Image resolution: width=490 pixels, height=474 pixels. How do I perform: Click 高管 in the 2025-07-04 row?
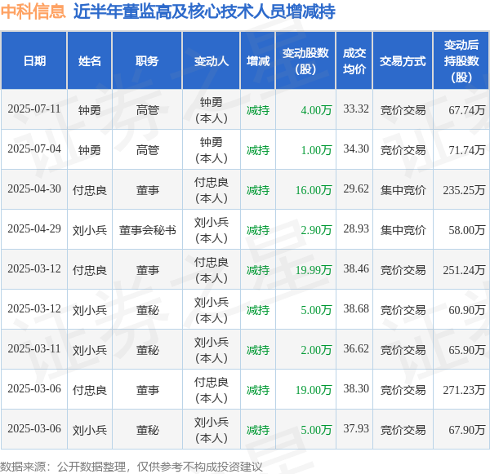[147, 150]
